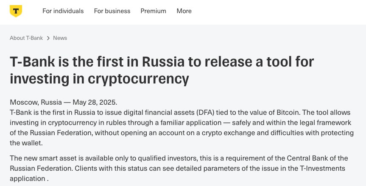Click the breadcrumb chevron arrow

click(48, 38)
